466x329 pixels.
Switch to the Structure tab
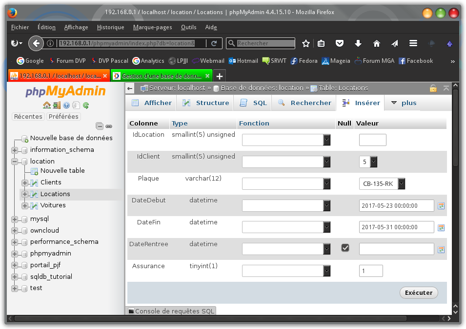click(x=206, y=103)
